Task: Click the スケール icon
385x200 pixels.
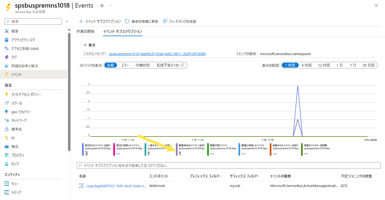Action: [x=7, y=103]
